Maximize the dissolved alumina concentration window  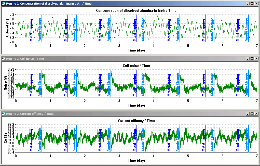[252, 4]
